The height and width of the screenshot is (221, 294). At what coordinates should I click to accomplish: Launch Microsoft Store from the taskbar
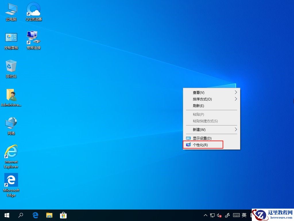(63, 215)
